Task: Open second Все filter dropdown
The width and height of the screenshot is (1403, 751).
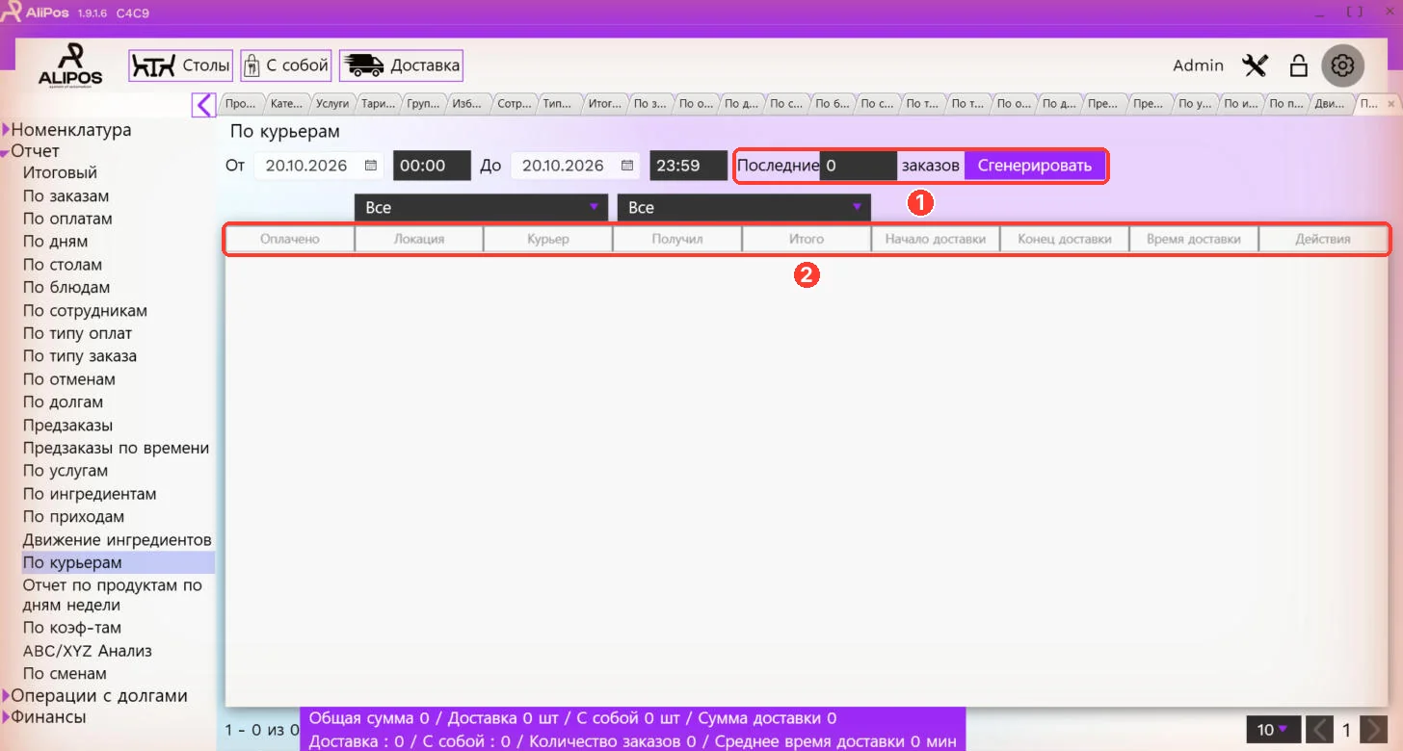Action: point(743,207)
